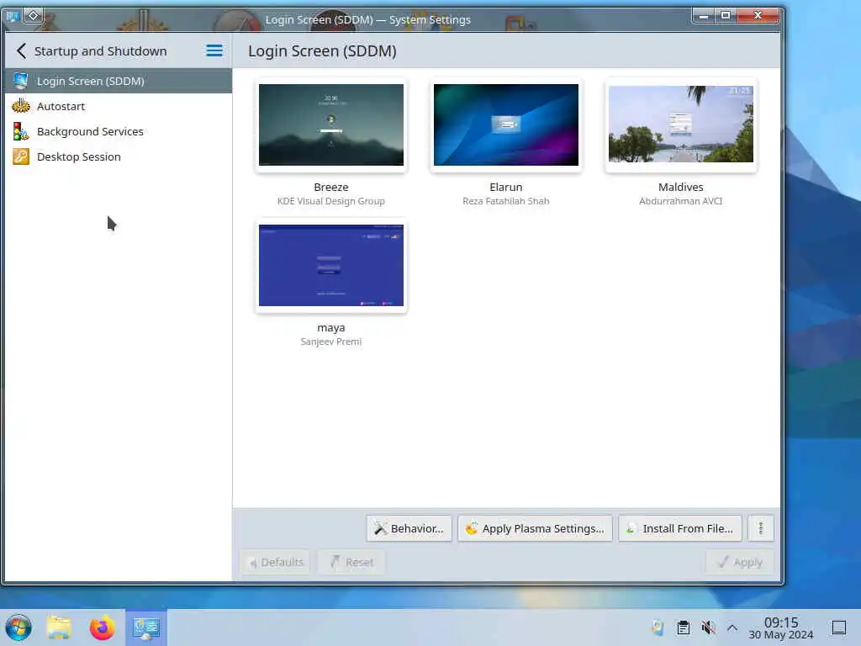Select Login Screen (SDDM) in sidebar

click(x=118, y=81)
